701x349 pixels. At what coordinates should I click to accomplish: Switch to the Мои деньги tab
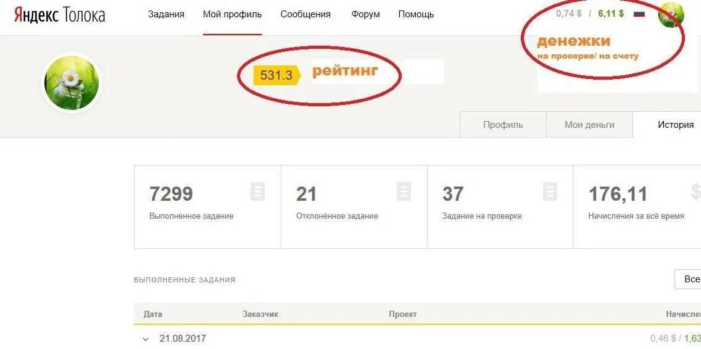click(x=589, y=125)
